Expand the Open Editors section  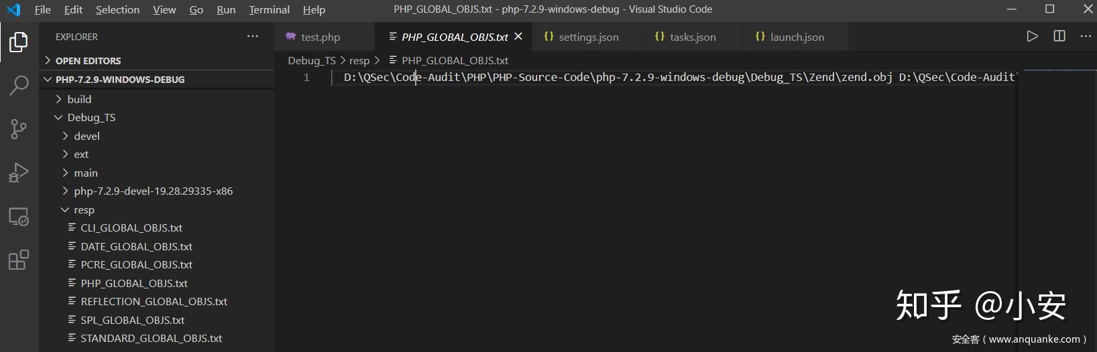coord(88,61)
